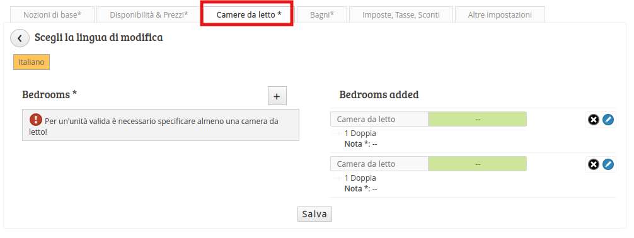Click the Salva button

tap(314, 214)
